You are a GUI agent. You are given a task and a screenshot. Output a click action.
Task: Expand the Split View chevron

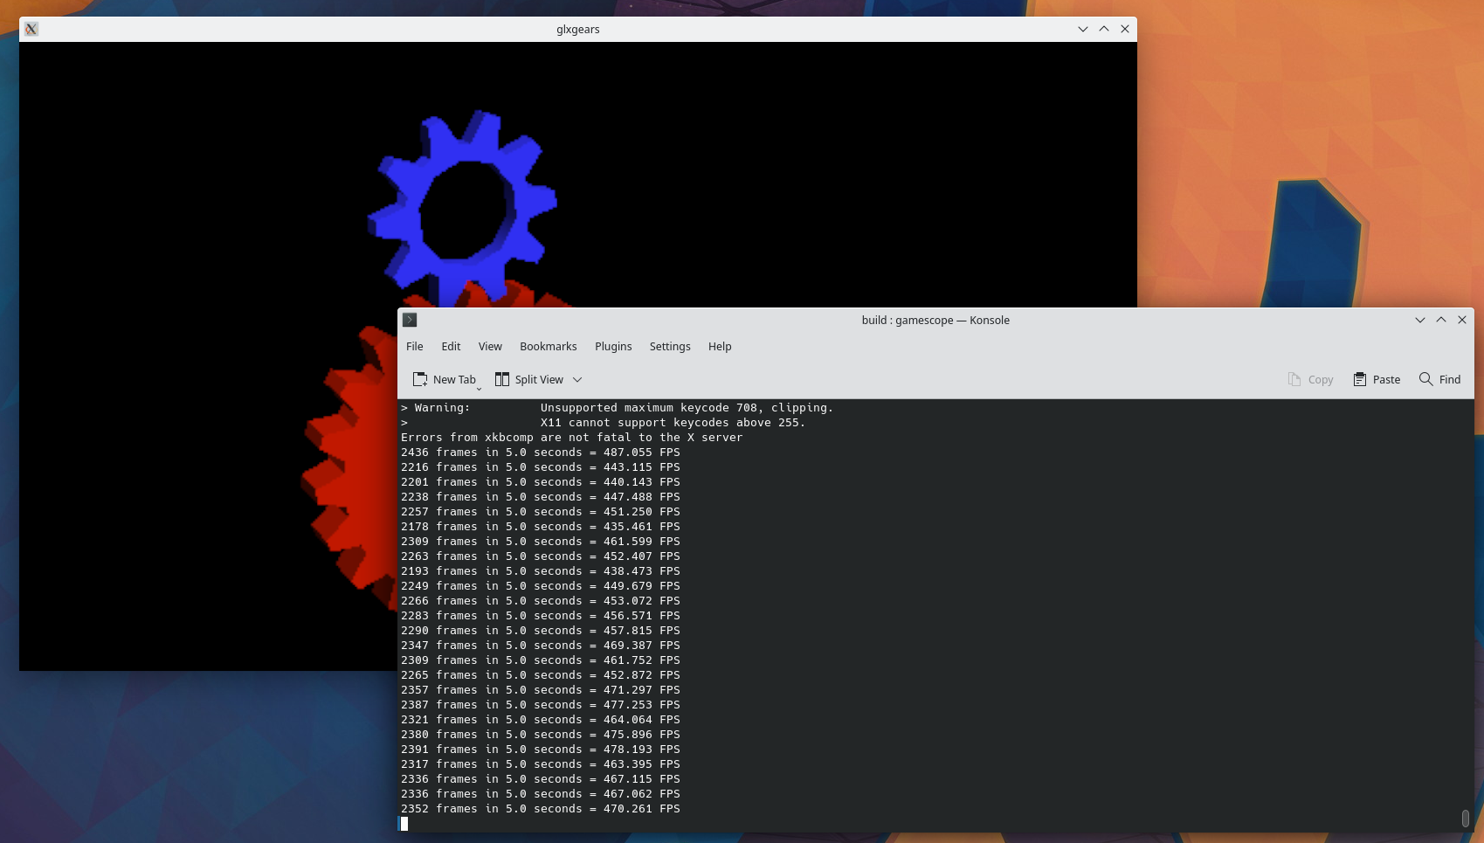point(577,379)
